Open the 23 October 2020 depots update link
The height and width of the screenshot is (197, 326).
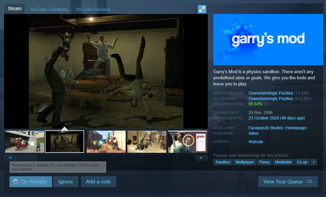coord(277,118)
